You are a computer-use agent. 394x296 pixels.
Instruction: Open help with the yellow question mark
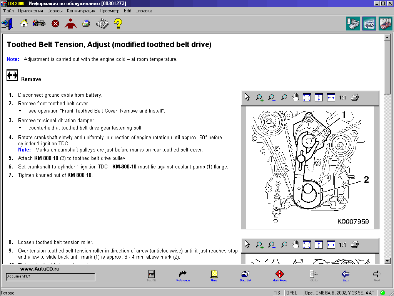coord(118,24)
